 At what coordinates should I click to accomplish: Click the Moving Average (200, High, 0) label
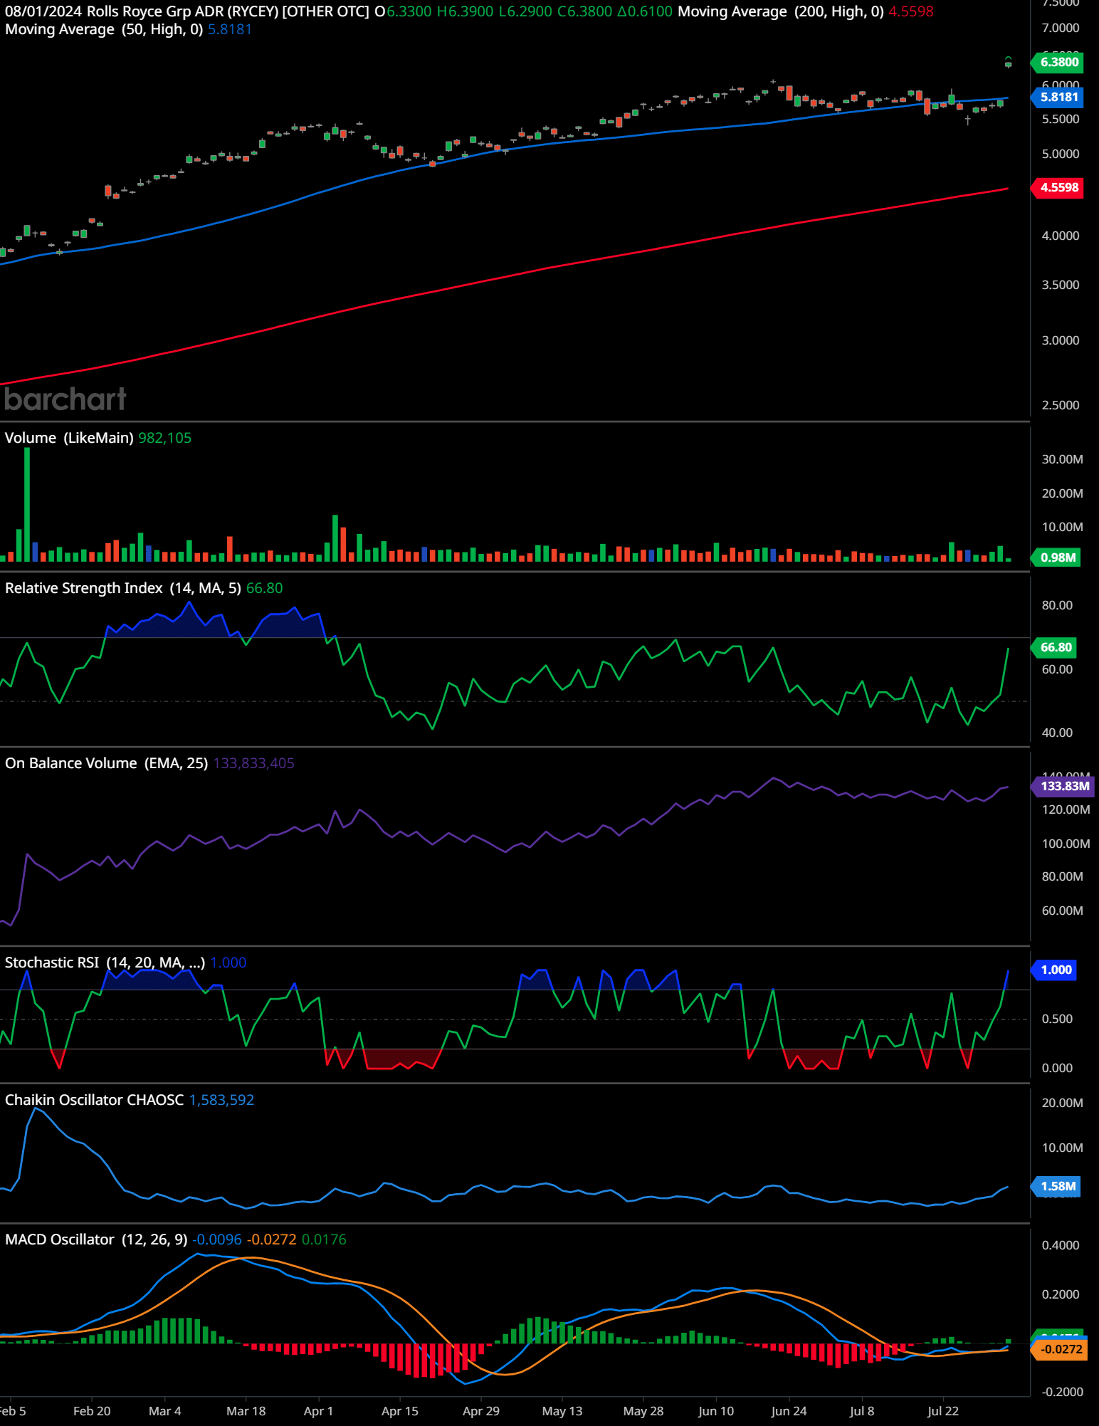pos(781,11)
